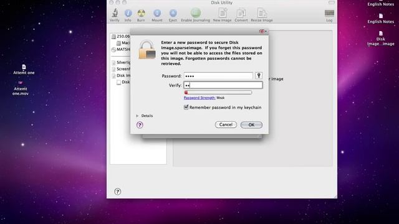
Task: Open Disk Image desktop file
Action: 381,39
